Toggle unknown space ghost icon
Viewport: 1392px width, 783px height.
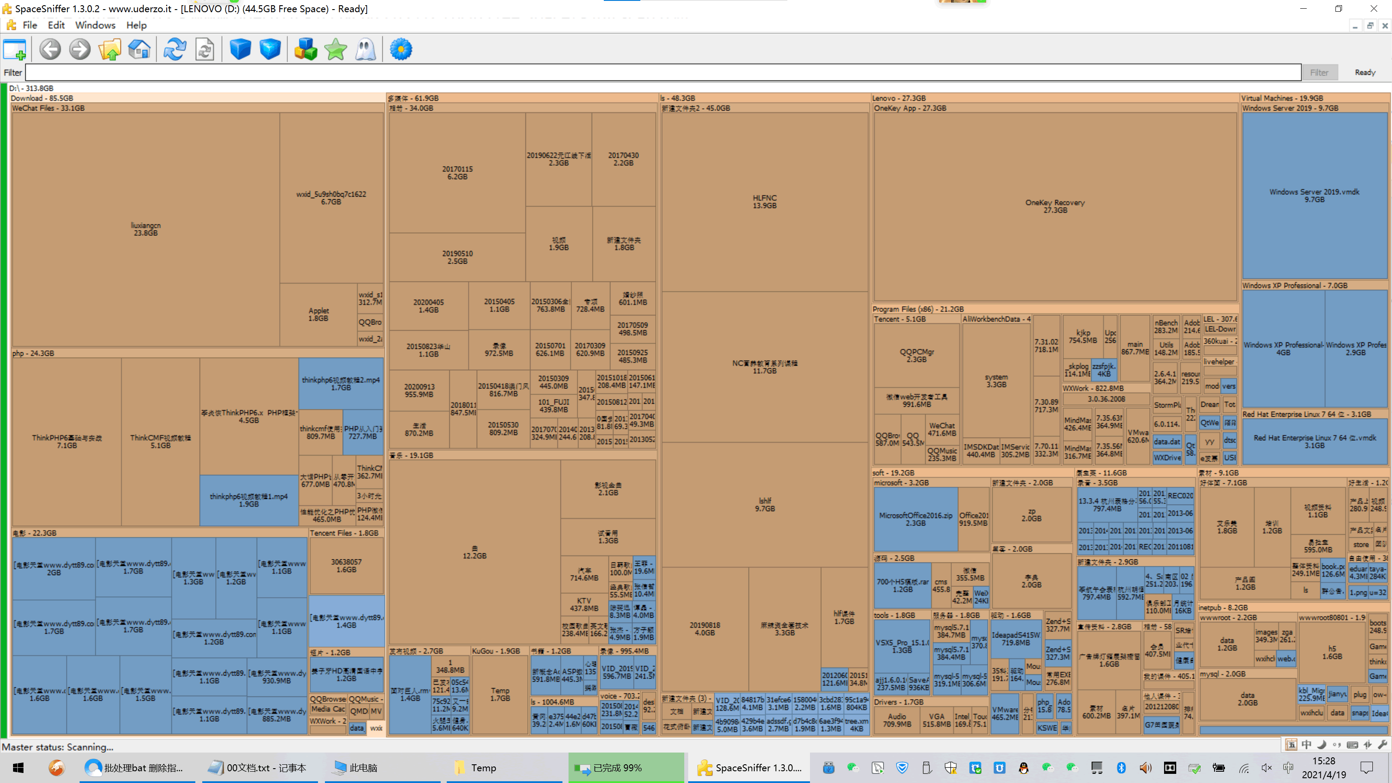pyautogui.click(x=365, y=50)
